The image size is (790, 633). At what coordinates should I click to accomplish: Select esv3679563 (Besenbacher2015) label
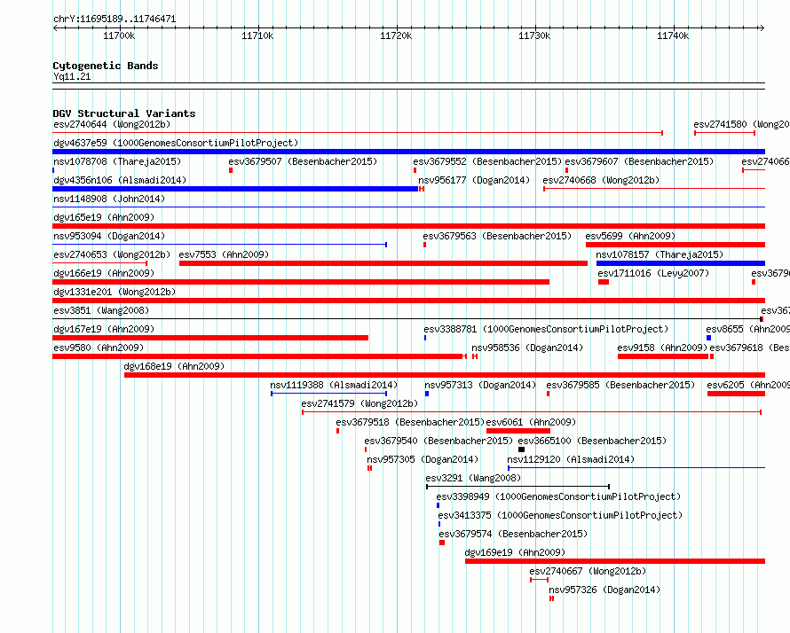(x=497, y=236)
